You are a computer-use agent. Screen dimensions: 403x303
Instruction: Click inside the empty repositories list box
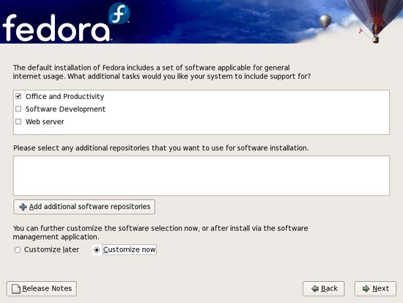coord(202,175)
